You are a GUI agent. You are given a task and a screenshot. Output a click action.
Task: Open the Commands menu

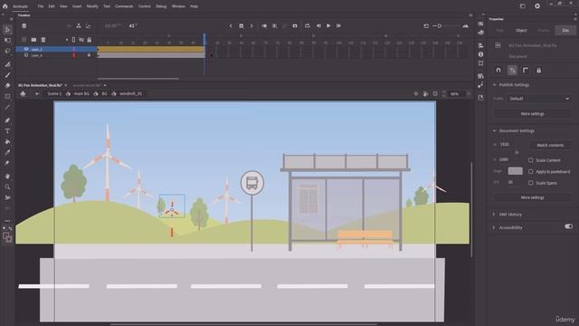pos(124,6)
